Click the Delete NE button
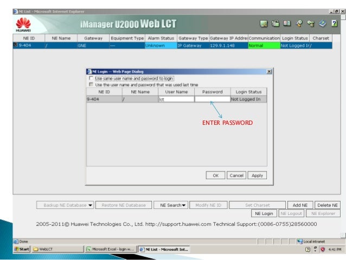This screenshot has height=260, width=346. click(x=328, y=205)
